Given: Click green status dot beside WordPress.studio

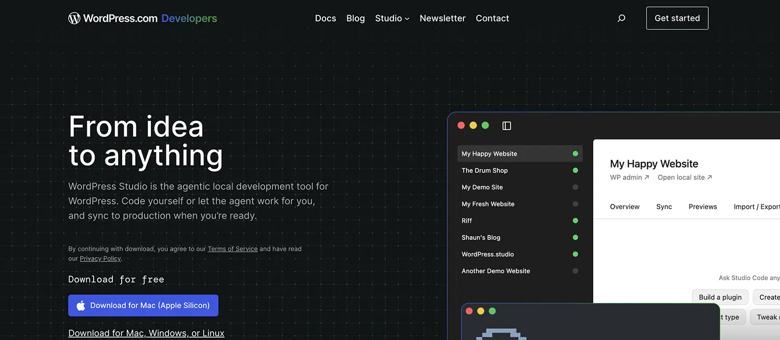Looking at the screenshot, I should pyautogui.click(x=575, y=254).
